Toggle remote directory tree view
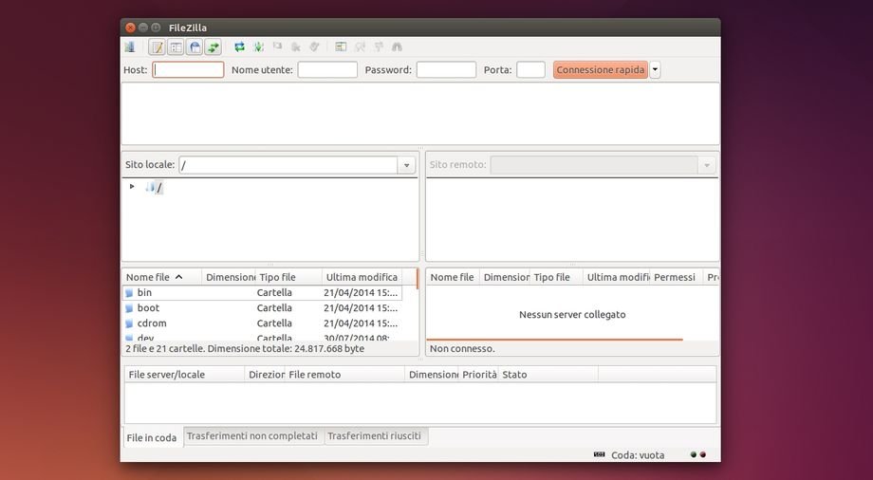This screenshot has height=480, width=873. click(195, 46)
